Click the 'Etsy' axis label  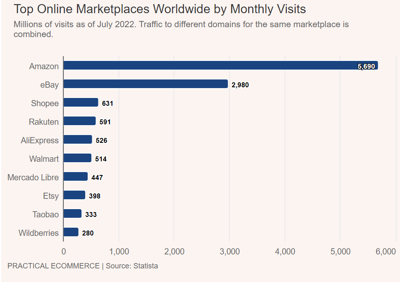point(51,196)
